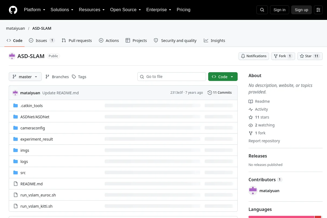Open the ASDNet/ASDNet folder
This screenshot has width=327, height=218.
tap(35, 117)
